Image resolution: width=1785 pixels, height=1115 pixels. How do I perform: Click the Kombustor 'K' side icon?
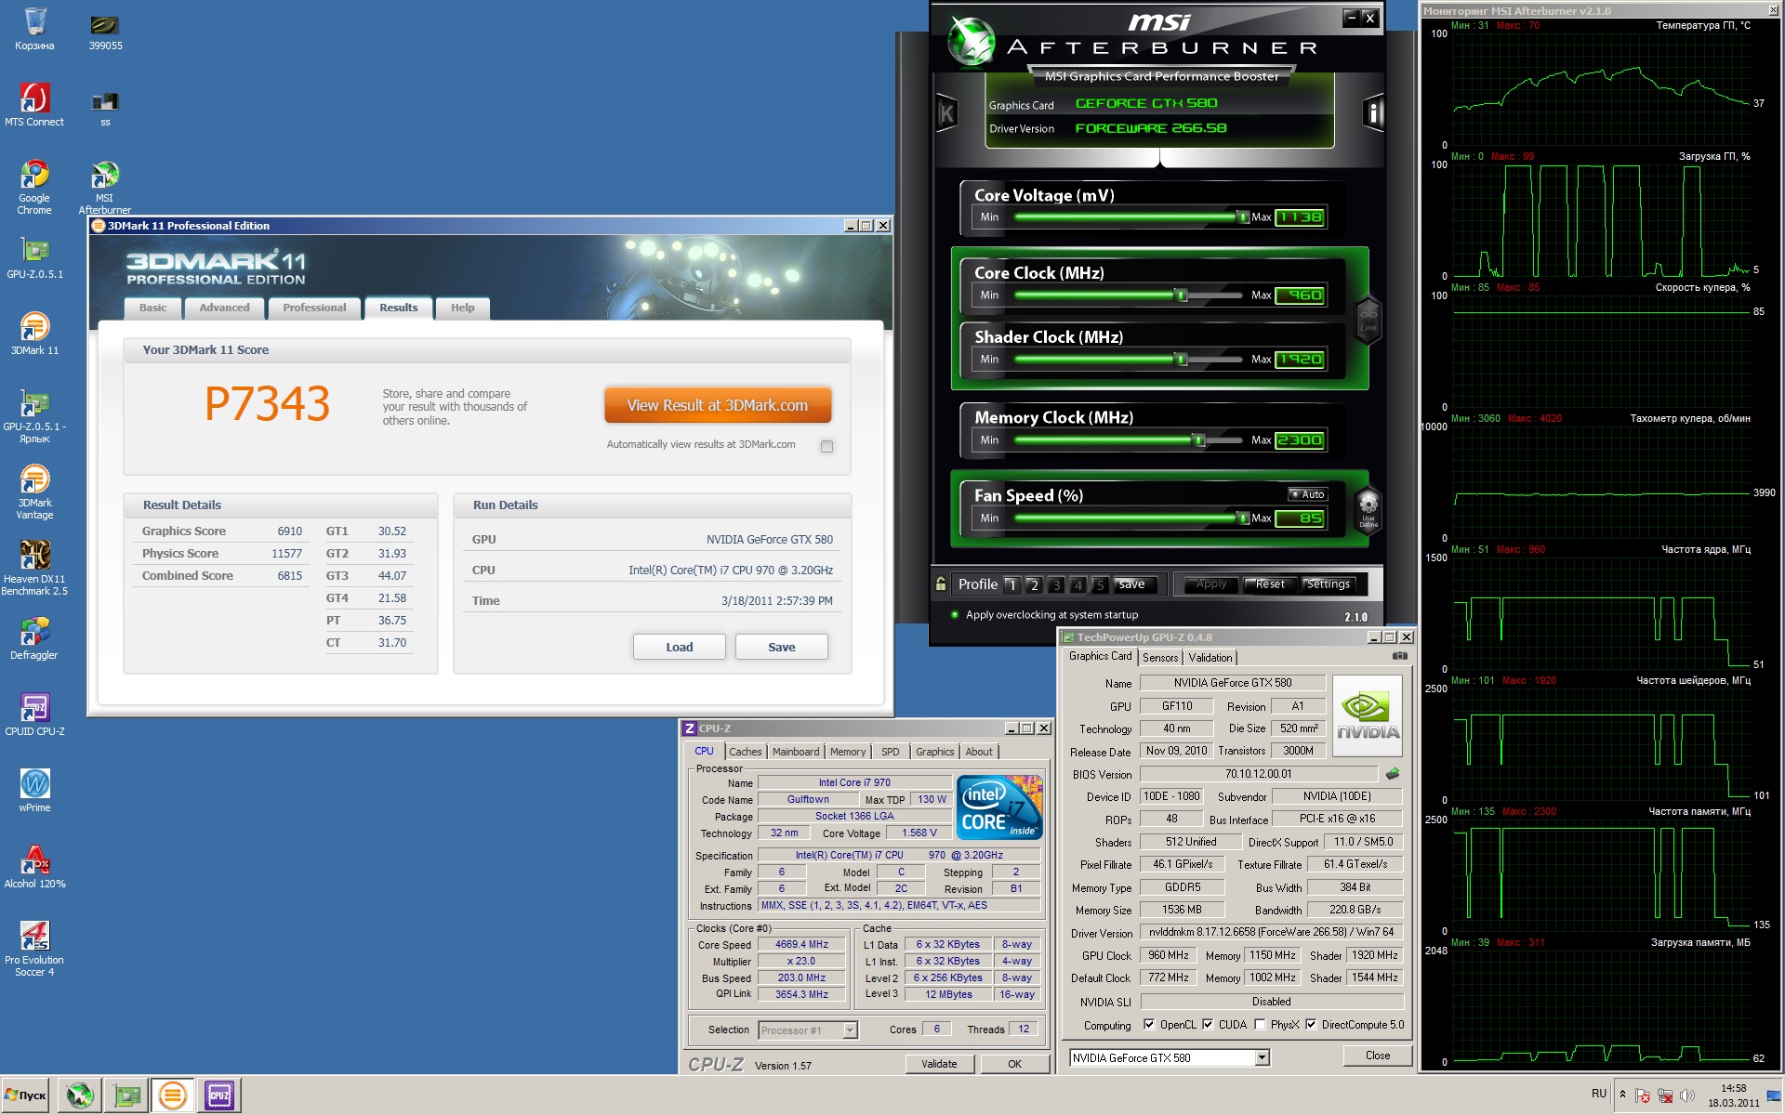point(946,113)
